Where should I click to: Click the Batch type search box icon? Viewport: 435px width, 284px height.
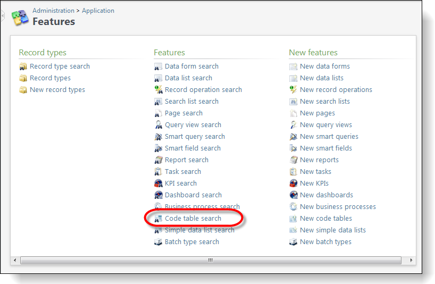pyautogui.click(x=158, y=242)
